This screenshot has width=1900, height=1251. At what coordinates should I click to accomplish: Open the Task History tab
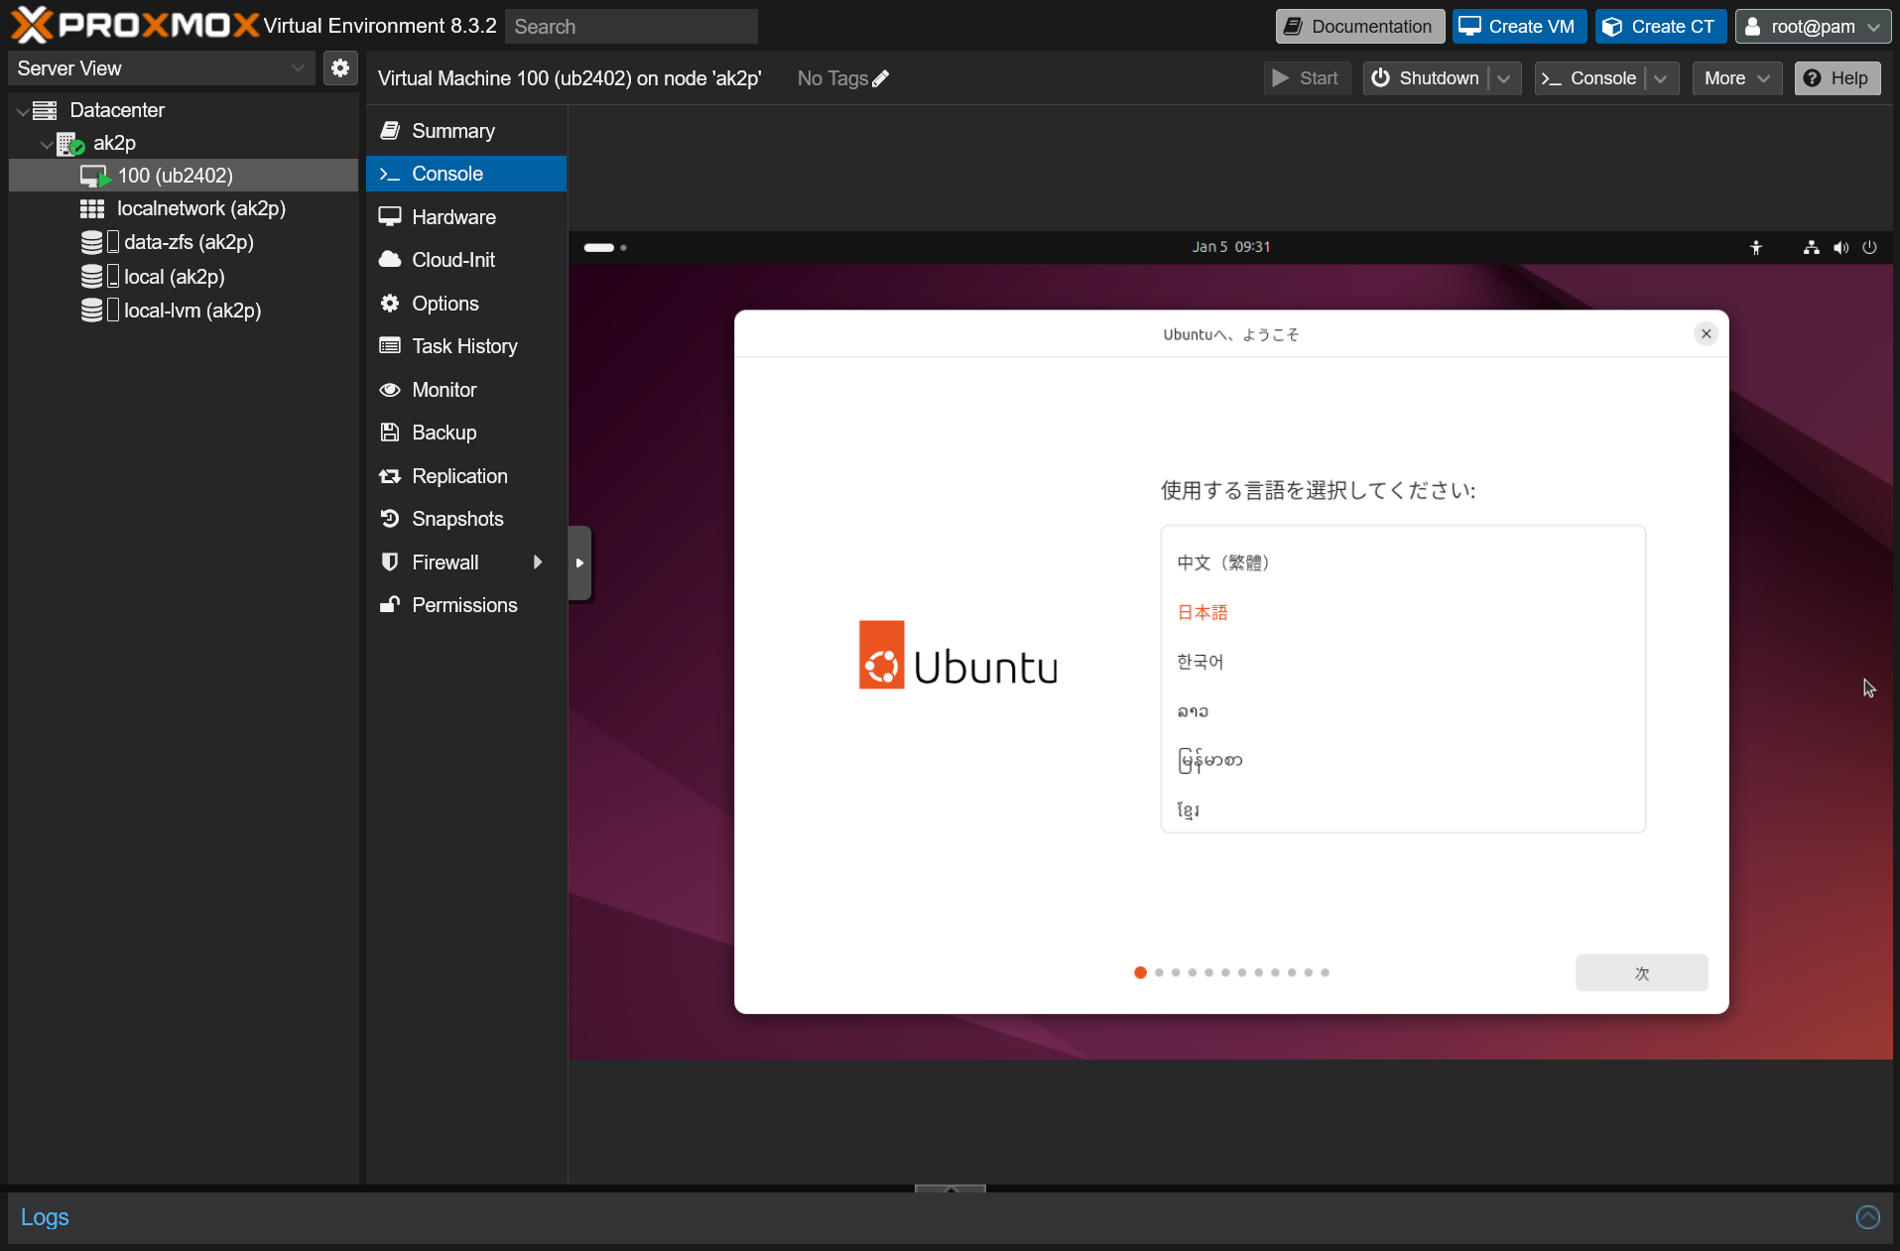466,346
